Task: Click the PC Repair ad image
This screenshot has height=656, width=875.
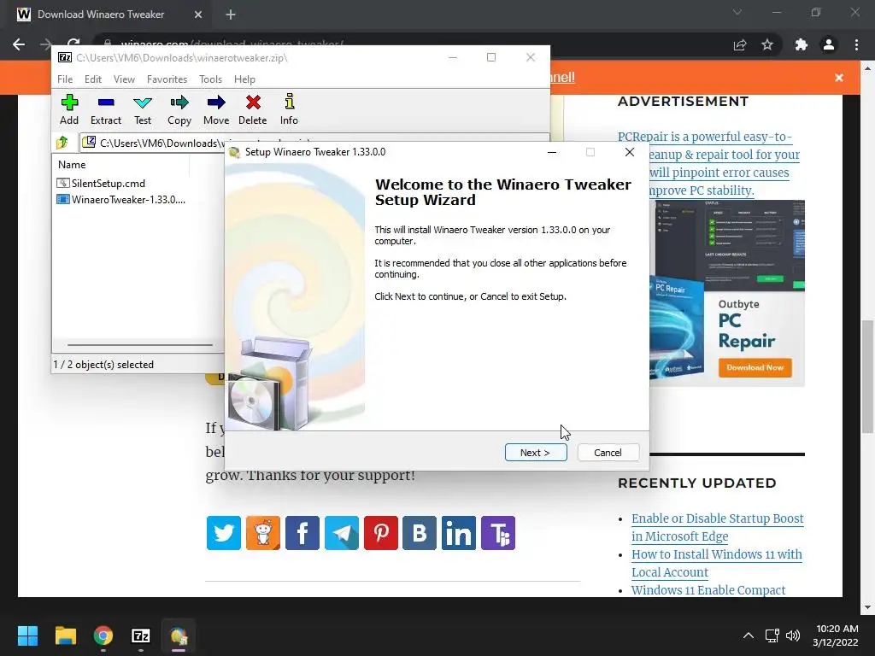Action: (727, 293)
